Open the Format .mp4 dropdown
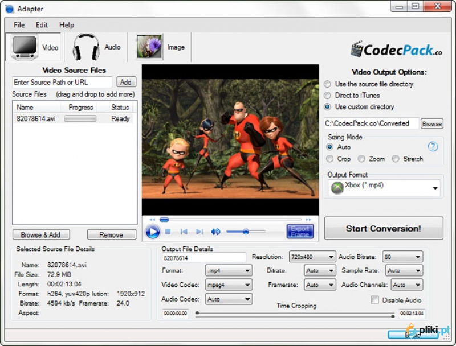This screenshot has width=456, height=346. tap(229, 270)
